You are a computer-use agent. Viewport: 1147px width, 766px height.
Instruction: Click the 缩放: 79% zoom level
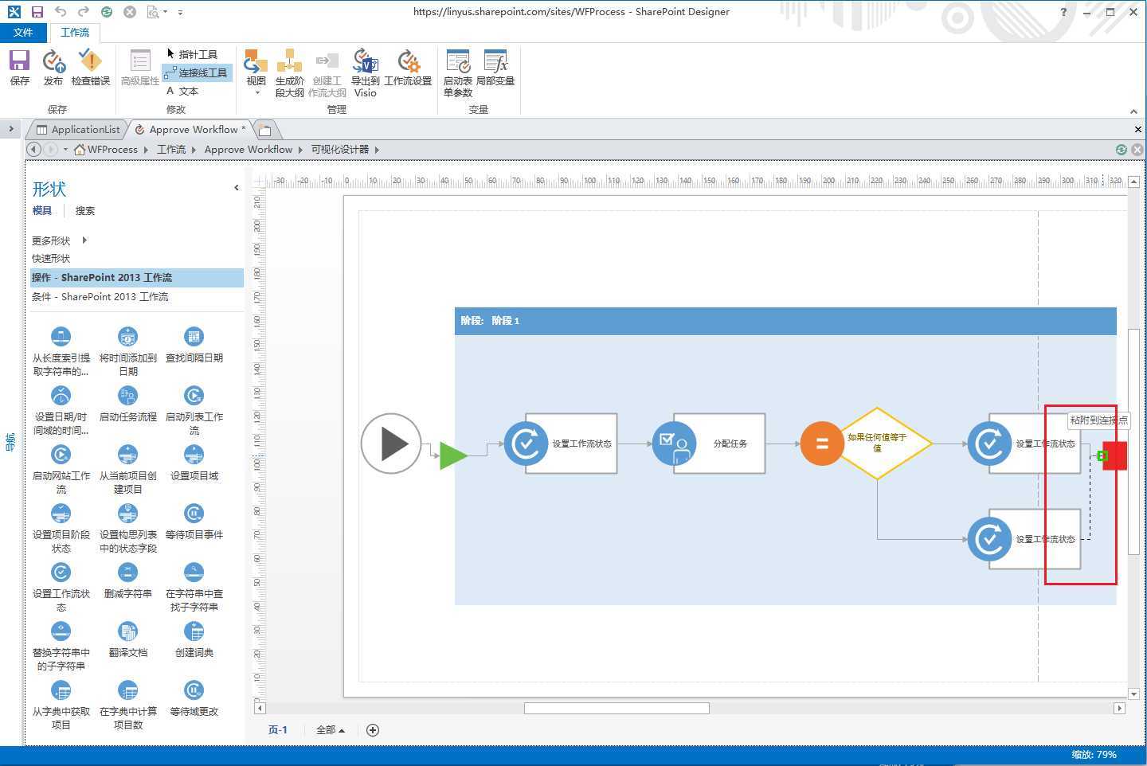point(1094,755)
